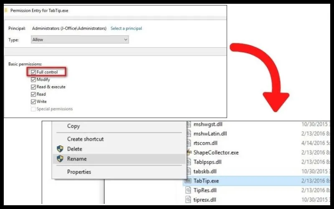Click the TabIpsps.dll file icon

click(x=188, y=162)
